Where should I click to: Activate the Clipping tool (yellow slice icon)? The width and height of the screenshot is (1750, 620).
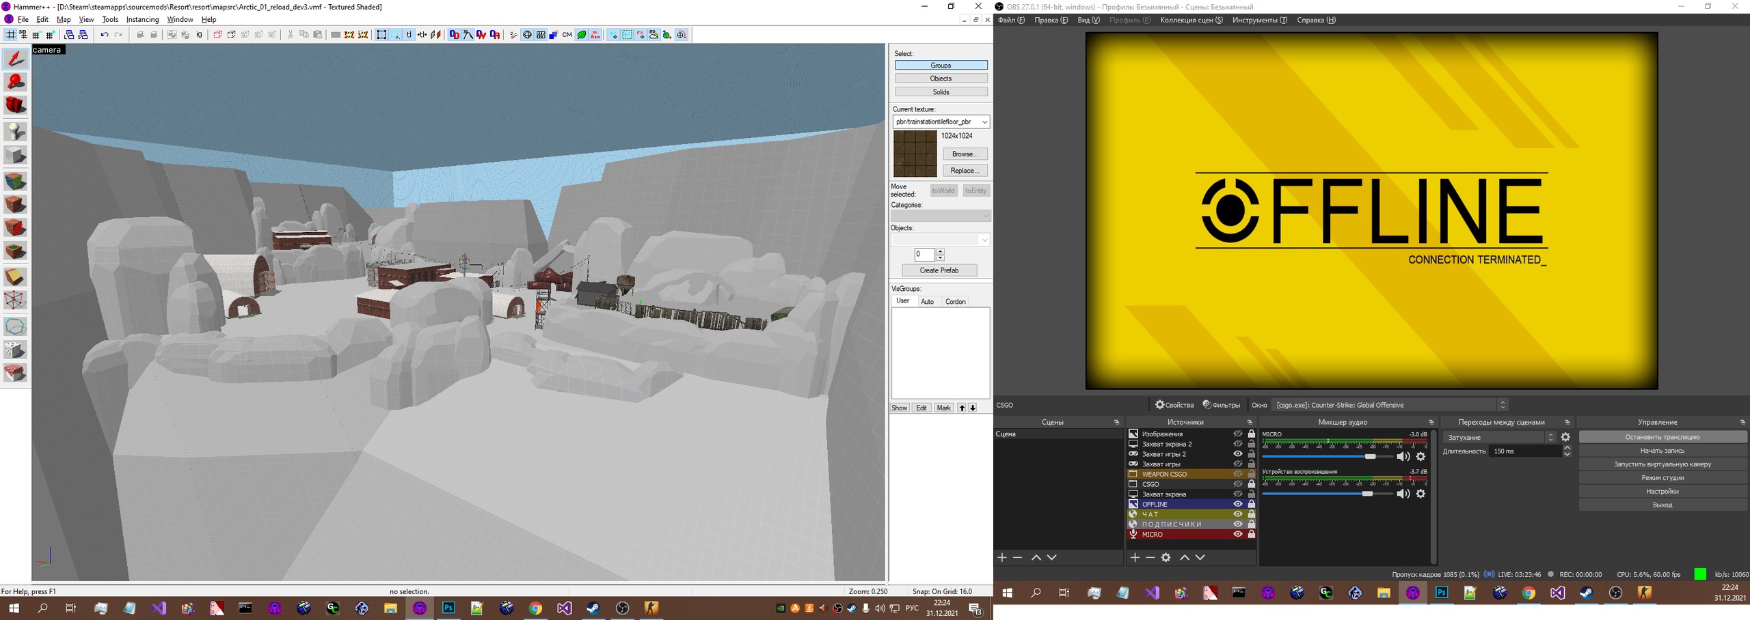[16, 277]
